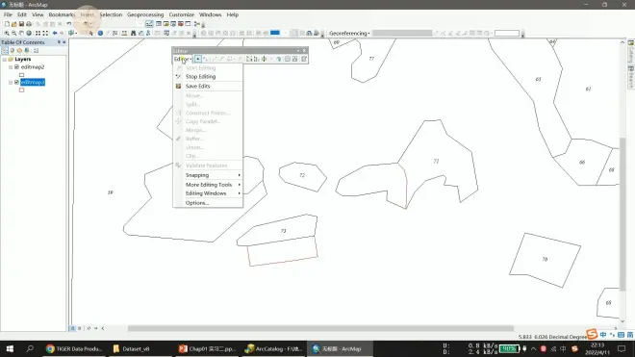This screenshot has width=635, height=357.
Task: Collapse the editmap2 layer tree node
Action: pos(11,67)
